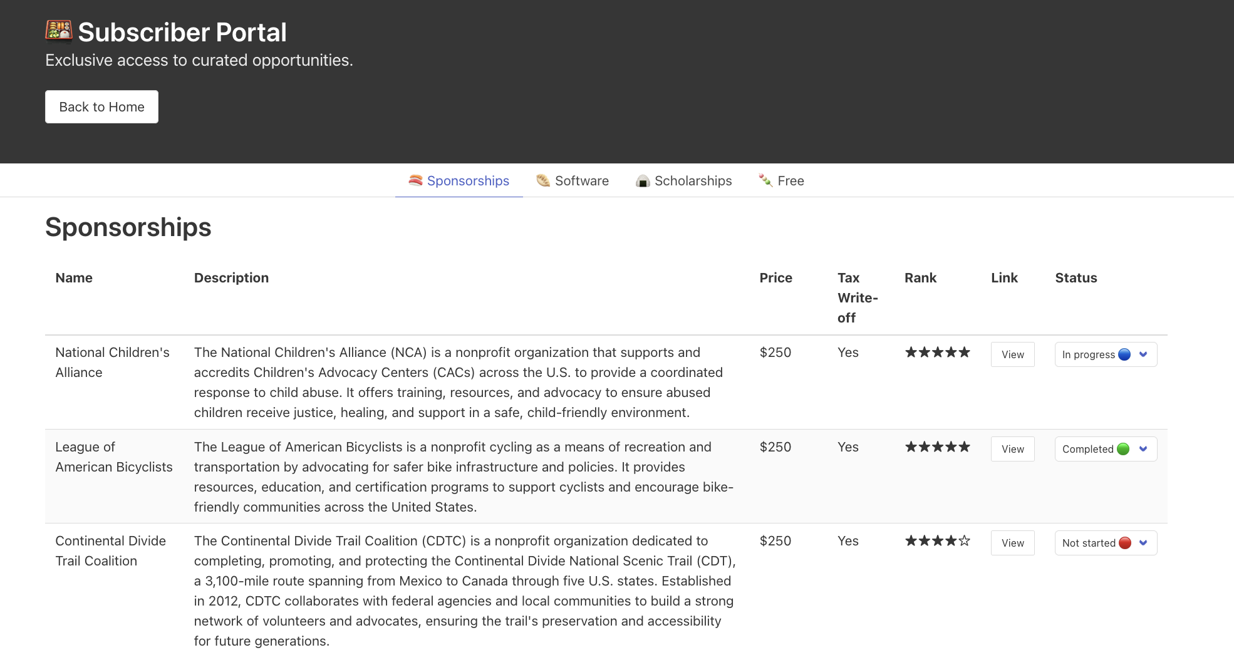Click the Yes tax write-off for Continental Divide Trail Coalition
Image resolution: width=1234 pixels, height=655 pixels.
pyautogui.click(x=848, y=541)
